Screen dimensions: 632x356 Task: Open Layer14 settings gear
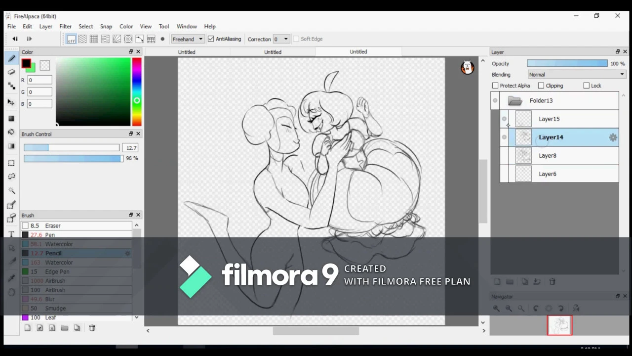click(x=613, y=138)
